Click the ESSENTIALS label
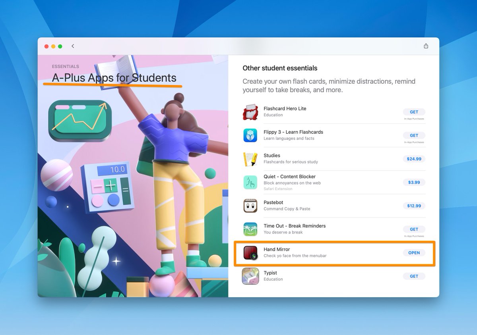477x335 pixels. point(66,67)
